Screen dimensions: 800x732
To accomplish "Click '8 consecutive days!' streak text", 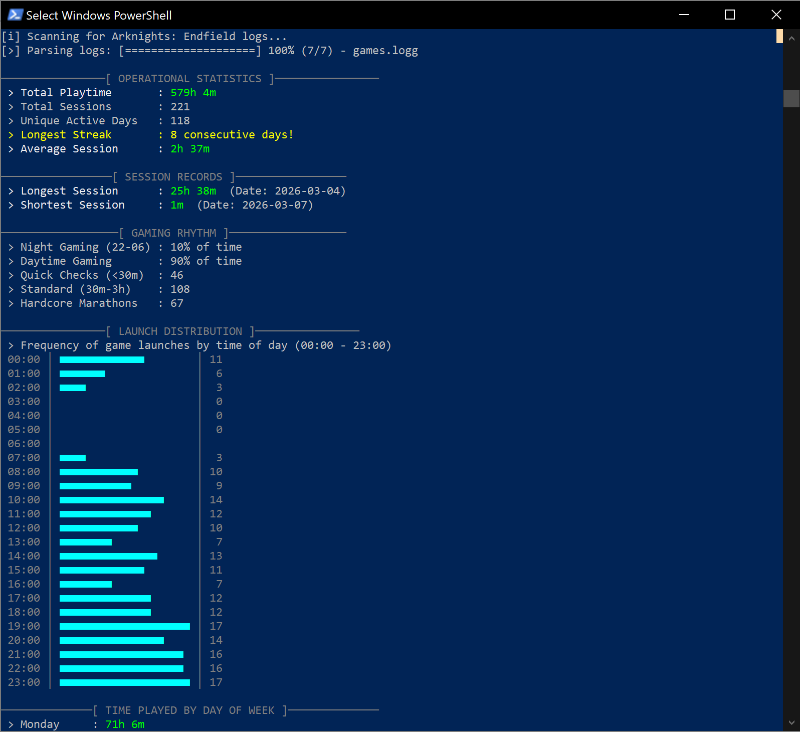I will [232, 135].
